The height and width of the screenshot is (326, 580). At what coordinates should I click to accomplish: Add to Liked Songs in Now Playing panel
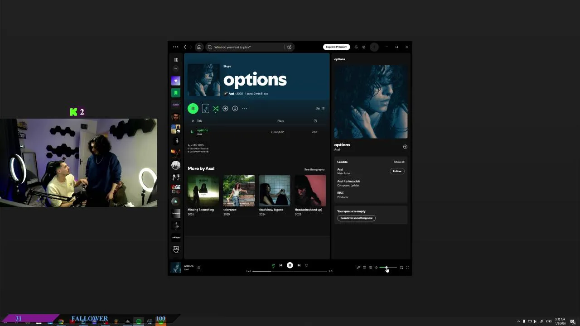[405, 147]
